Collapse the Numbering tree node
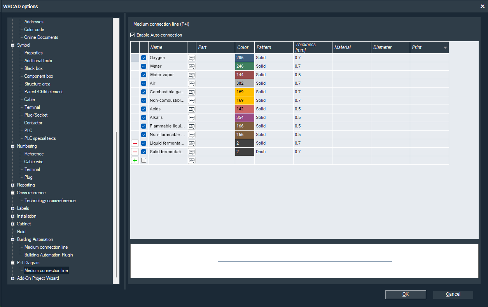Image resolution: width=488 pixels, height=307 pixels. pyautogui.click(x=13, y=146)
